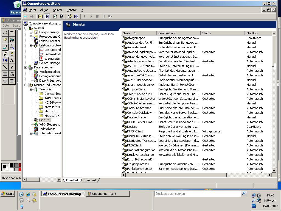
Task: Click the Export list toolbar icon
Action: [x=61, y=16]
